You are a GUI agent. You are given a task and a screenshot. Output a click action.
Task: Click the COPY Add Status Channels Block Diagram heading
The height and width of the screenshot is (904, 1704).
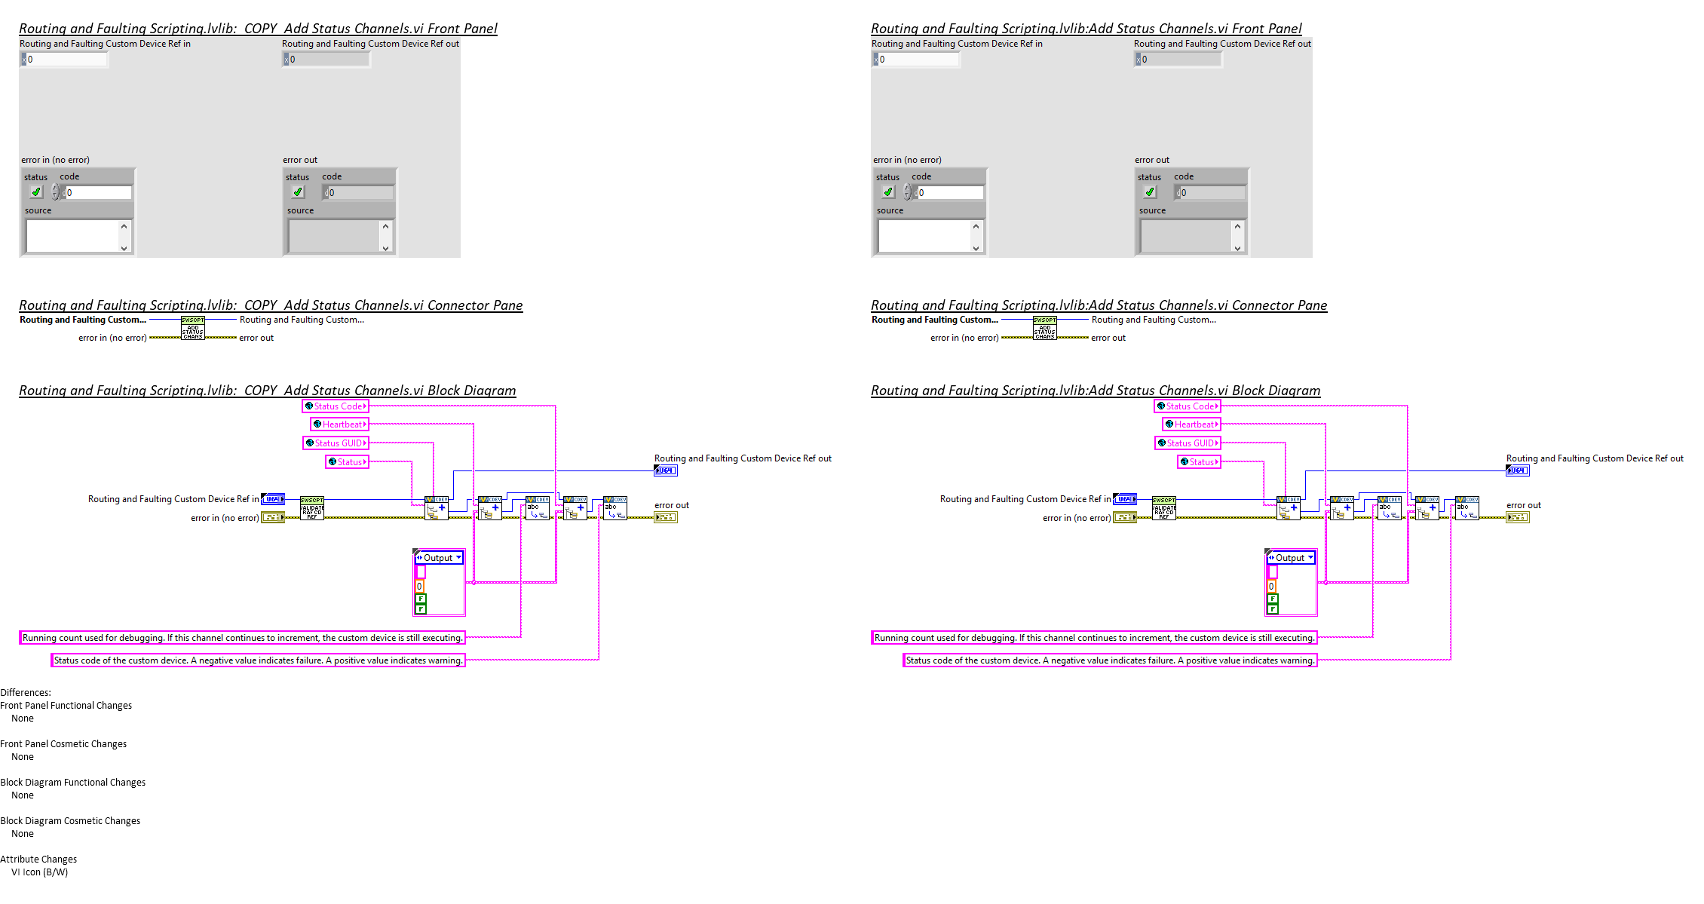[x=267, y=391]
